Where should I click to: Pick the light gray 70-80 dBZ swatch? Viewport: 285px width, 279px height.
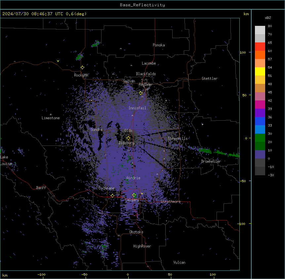(260, 30)
